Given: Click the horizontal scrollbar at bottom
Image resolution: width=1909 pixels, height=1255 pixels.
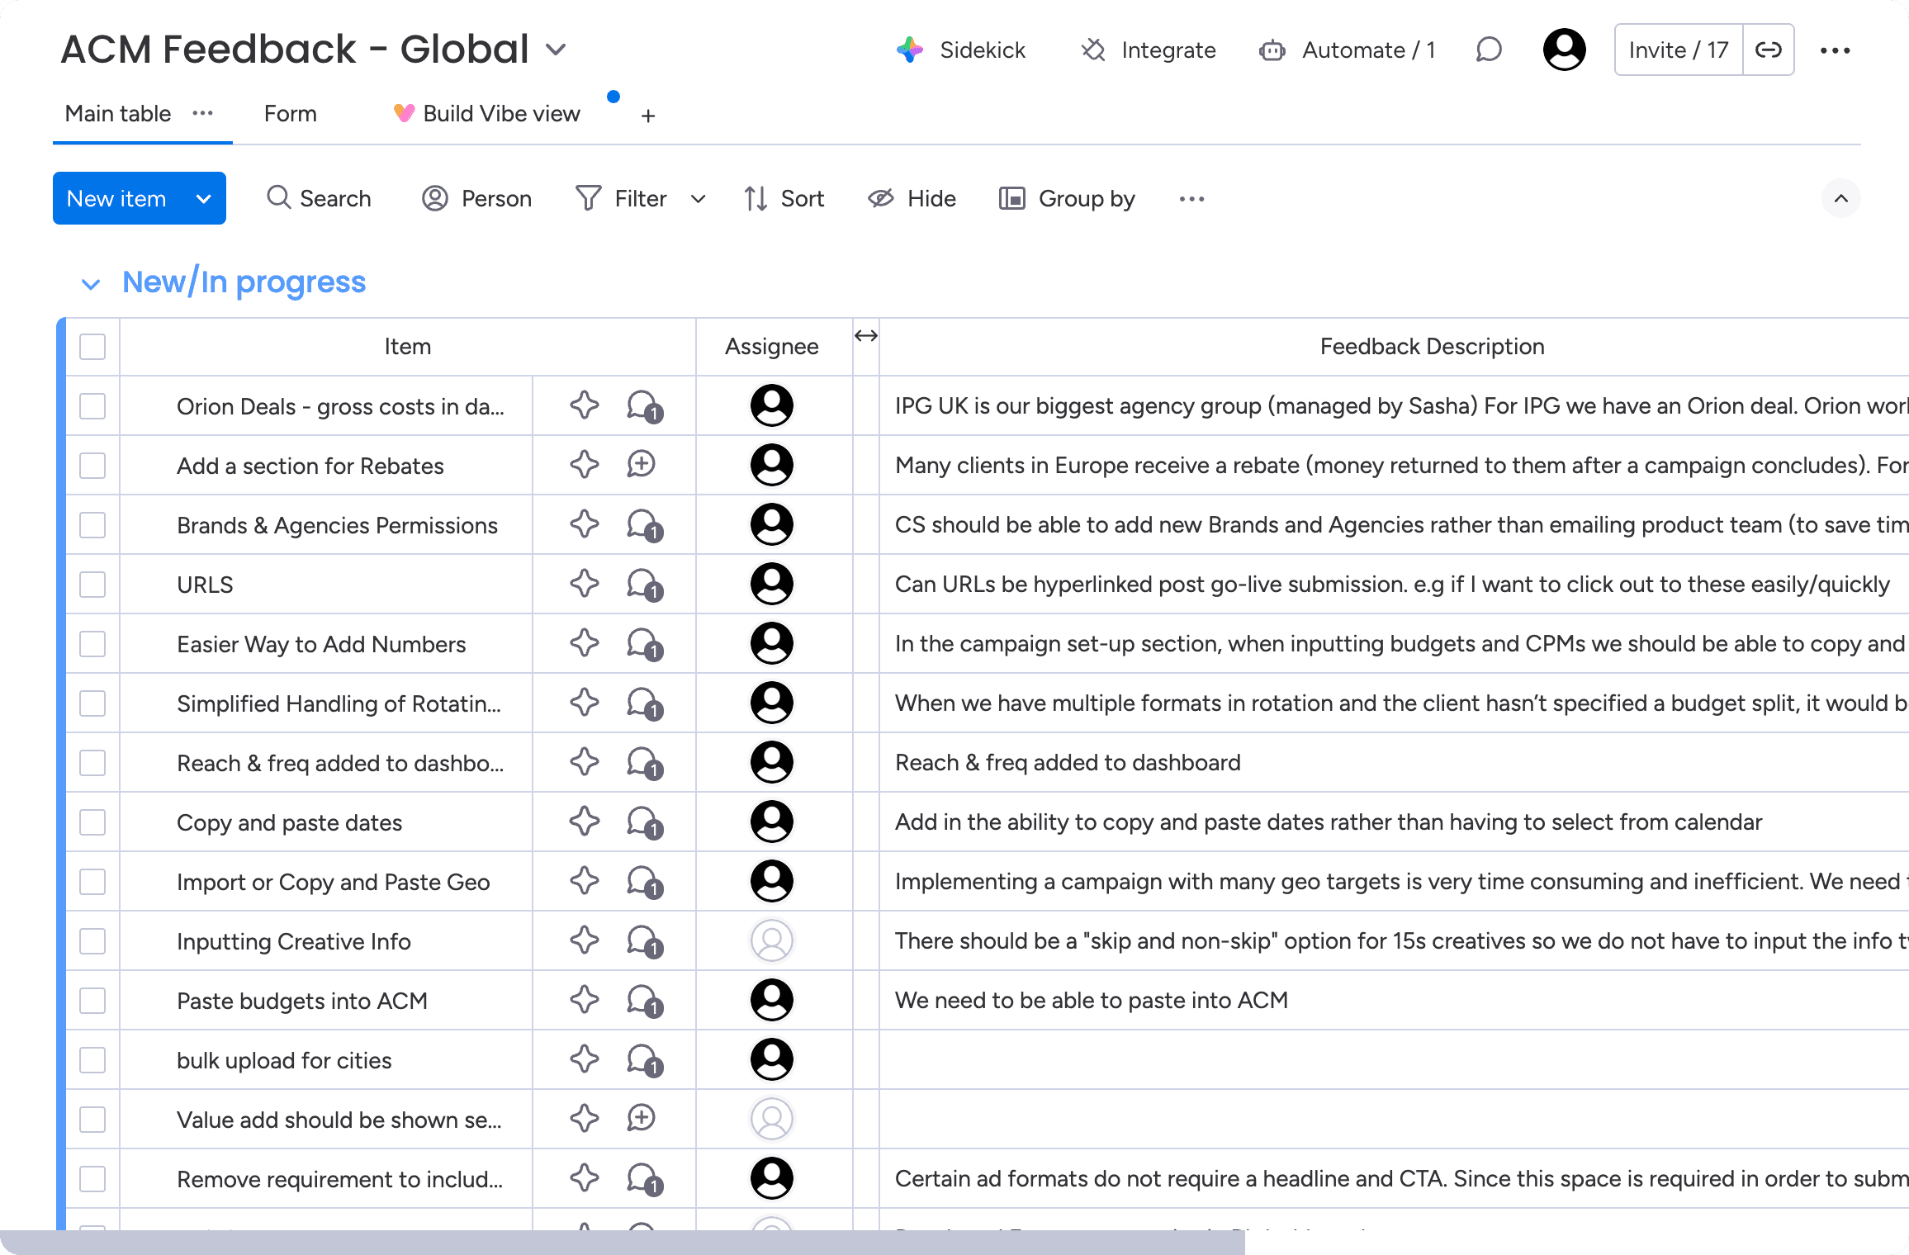Looking at the screenshot, I should 623,1242.
